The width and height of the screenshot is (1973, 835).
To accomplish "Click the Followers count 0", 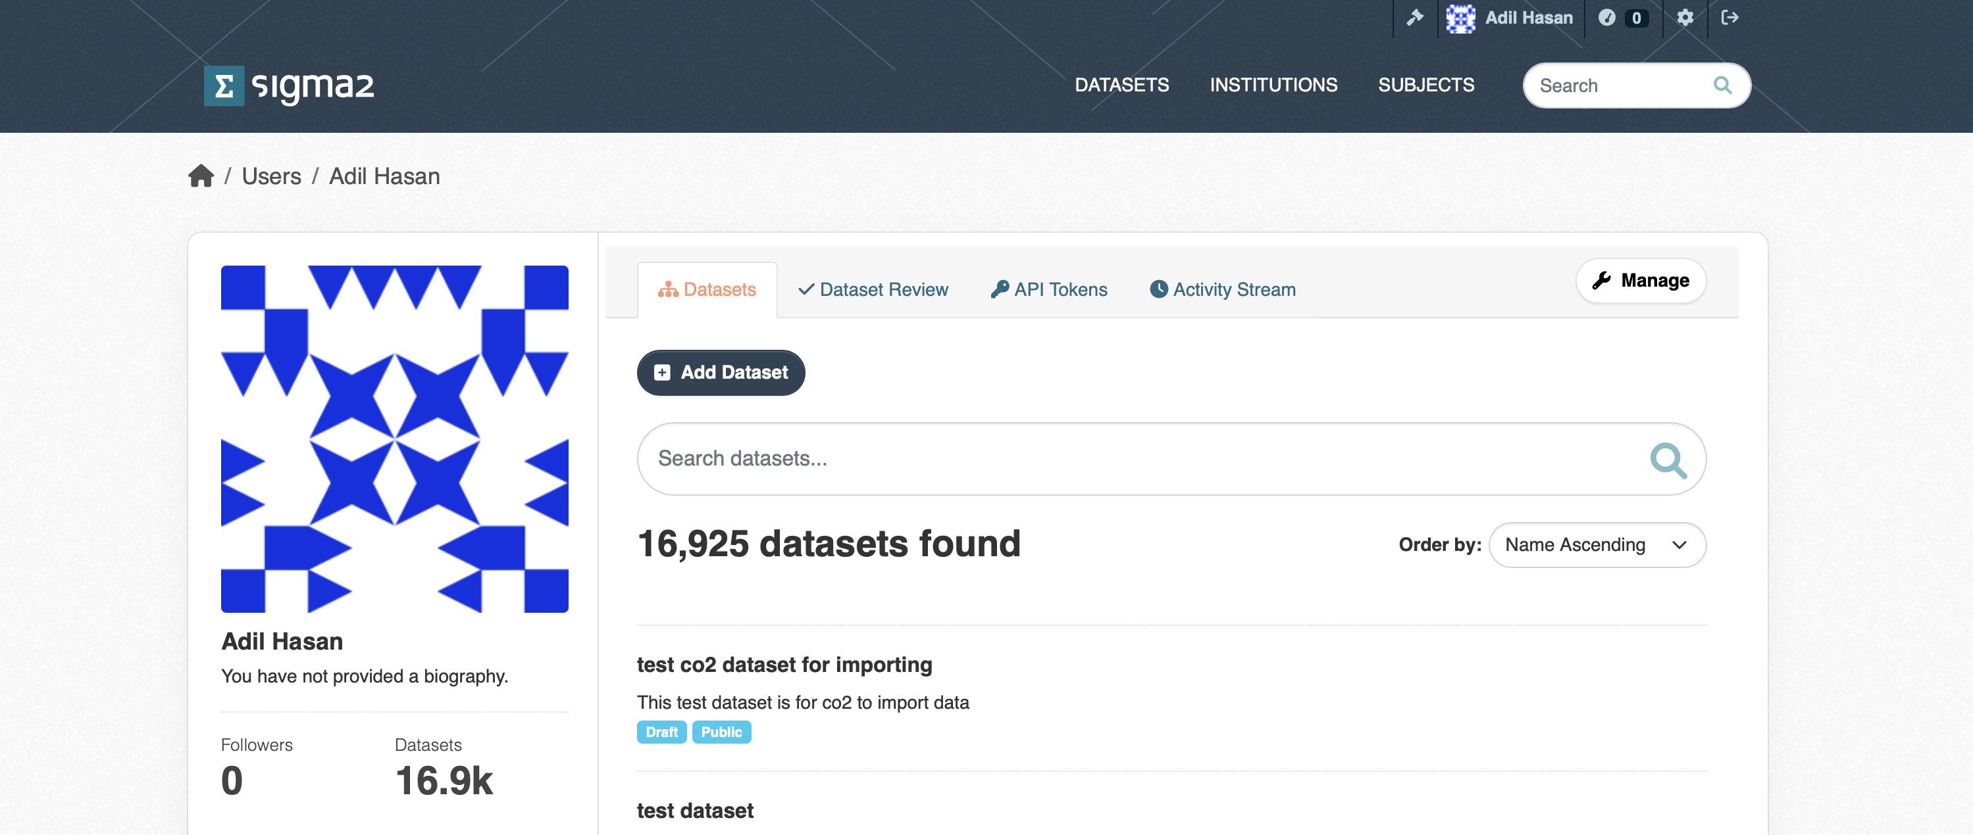I will pyautogui.click(x=231, y=782).
